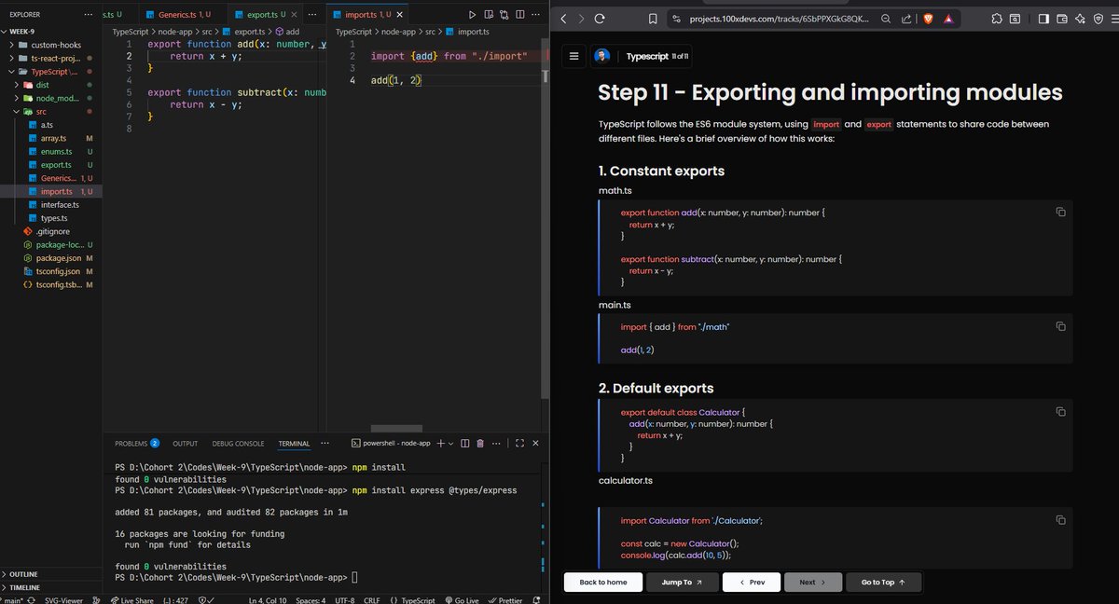Copy the main.ts import code block
The height and width of the screenshot is (604, 1119).
coord(1060,326)
